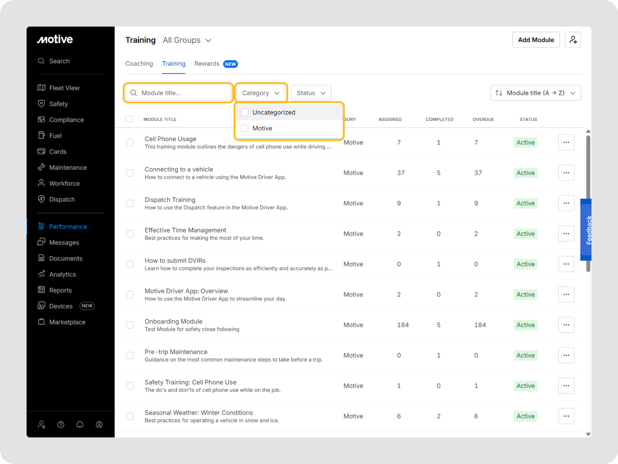Tick the Motive category checkbox
This screenshot has height=464, width=618.
(245, 128)
